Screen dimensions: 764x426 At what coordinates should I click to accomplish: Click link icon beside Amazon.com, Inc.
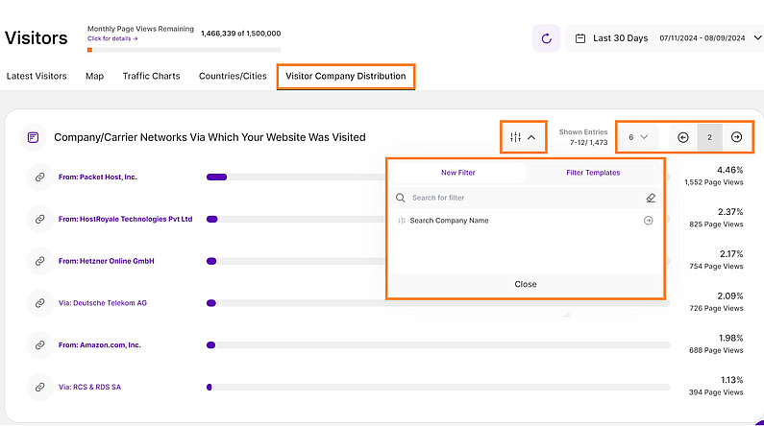coord(39,344)
